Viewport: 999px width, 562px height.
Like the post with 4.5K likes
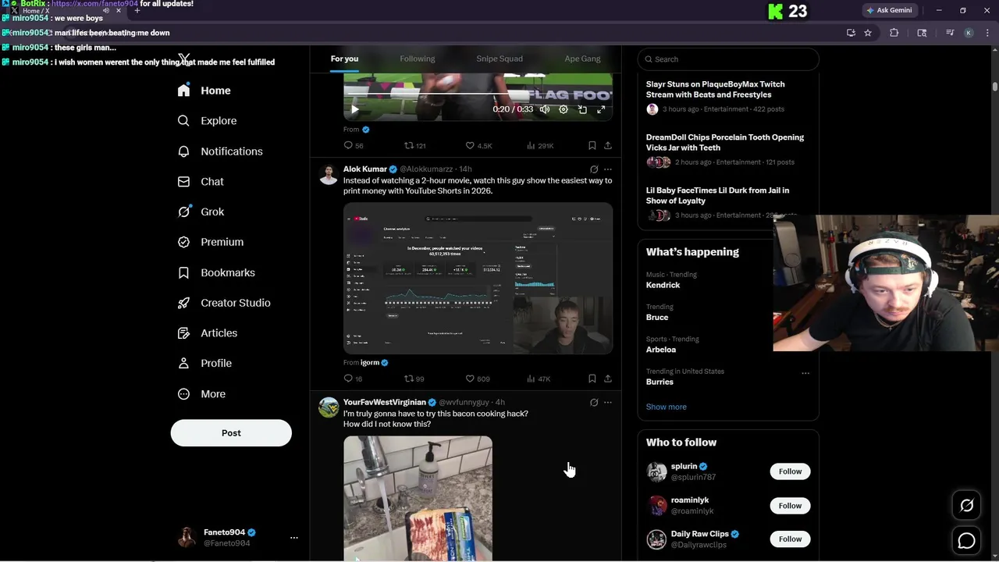478,146
